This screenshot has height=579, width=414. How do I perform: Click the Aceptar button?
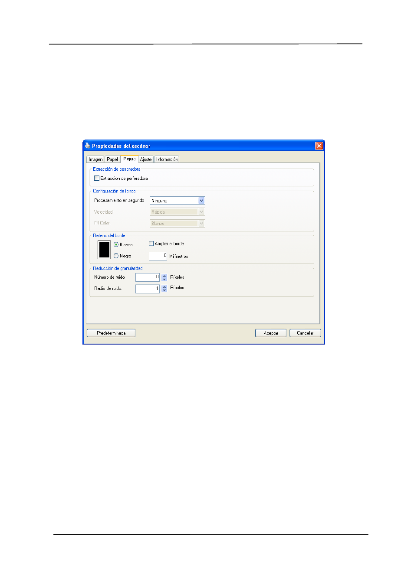(x=271, y=333)
